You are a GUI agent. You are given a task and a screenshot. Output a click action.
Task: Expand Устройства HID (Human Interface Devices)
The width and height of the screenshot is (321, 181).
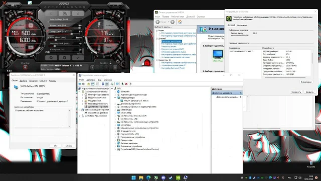pos(115,149)
